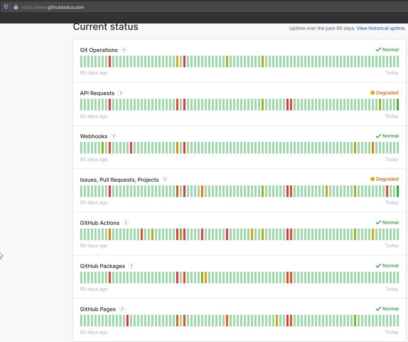This screenshot has height=342, width=408.
Task: Click the help icon next to GitHub Pages
Action: point(122,309)
